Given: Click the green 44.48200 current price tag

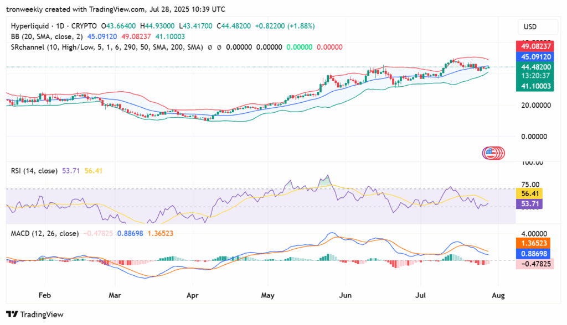Looking at the screenshot, I should (x=535, y=67).
